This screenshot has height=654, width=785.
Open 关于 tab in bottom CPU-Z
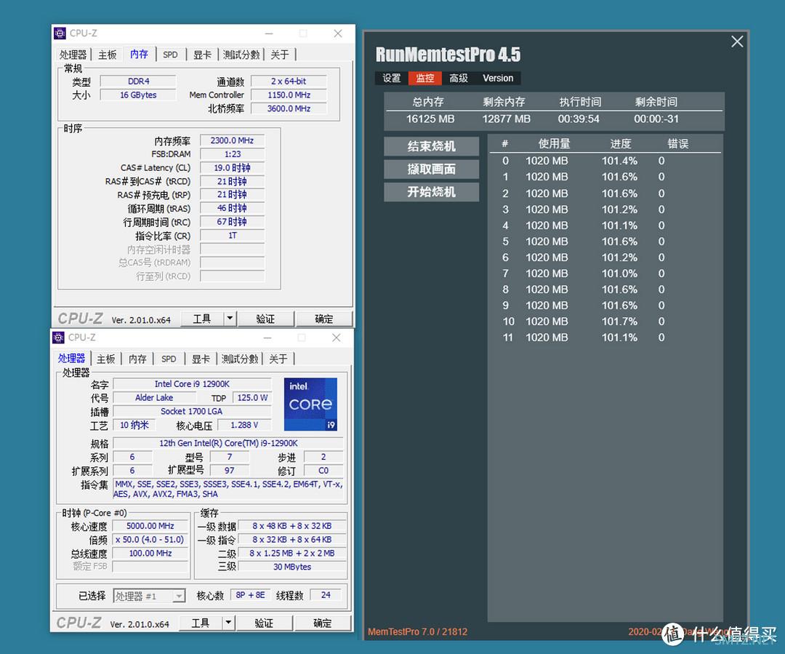pos(278,359)
